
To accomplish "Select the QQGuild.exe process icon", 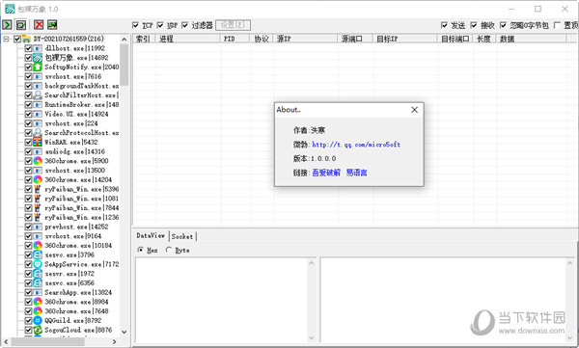I will (x=38, y=320).
